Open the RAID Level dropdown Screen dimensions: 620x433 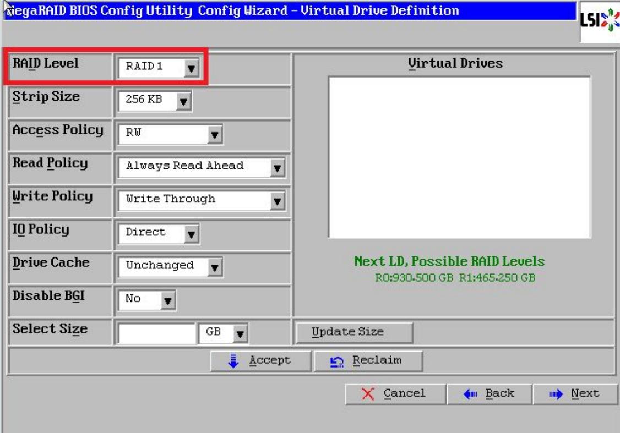point(159,68)
